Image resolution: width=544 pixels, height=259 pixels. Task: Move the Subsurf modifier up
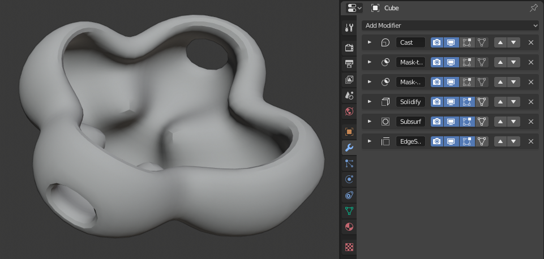click(x=500, y=122)
